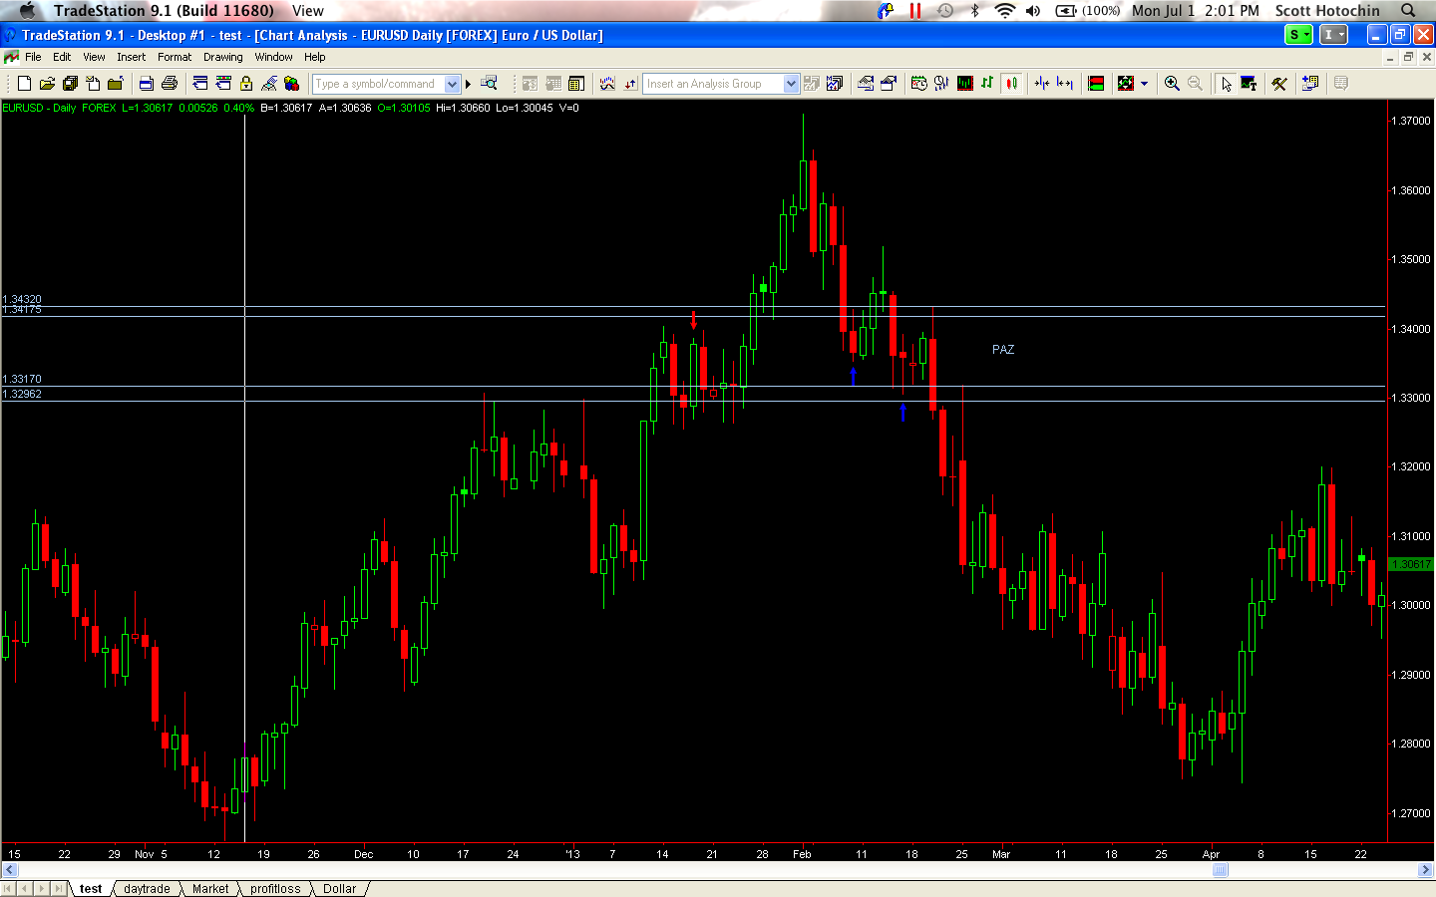
Task: Click the hammer tools icon
Action: pyautogui.click(x=1279, y=84)
